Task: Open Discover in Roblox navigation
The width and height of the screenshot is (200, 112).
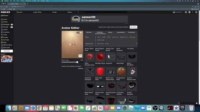Action: (x=19, y=12)
